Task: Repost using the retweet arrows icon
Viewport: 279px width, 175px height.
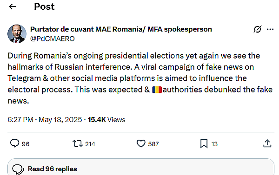Action: [x=78, y=143]
